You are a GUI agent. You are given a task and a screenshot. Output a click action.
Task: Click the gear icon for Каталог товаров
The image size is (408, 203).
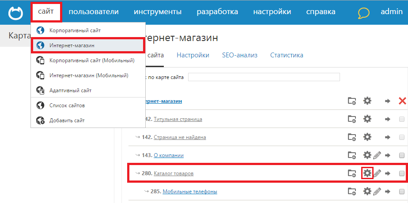click(x=367, y=173)
